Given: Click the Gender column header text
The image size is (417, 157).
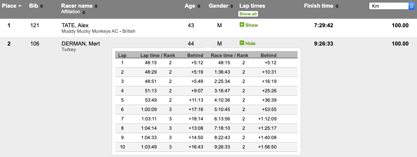Looking at the screenshot, I should click(x=219, y=6).
